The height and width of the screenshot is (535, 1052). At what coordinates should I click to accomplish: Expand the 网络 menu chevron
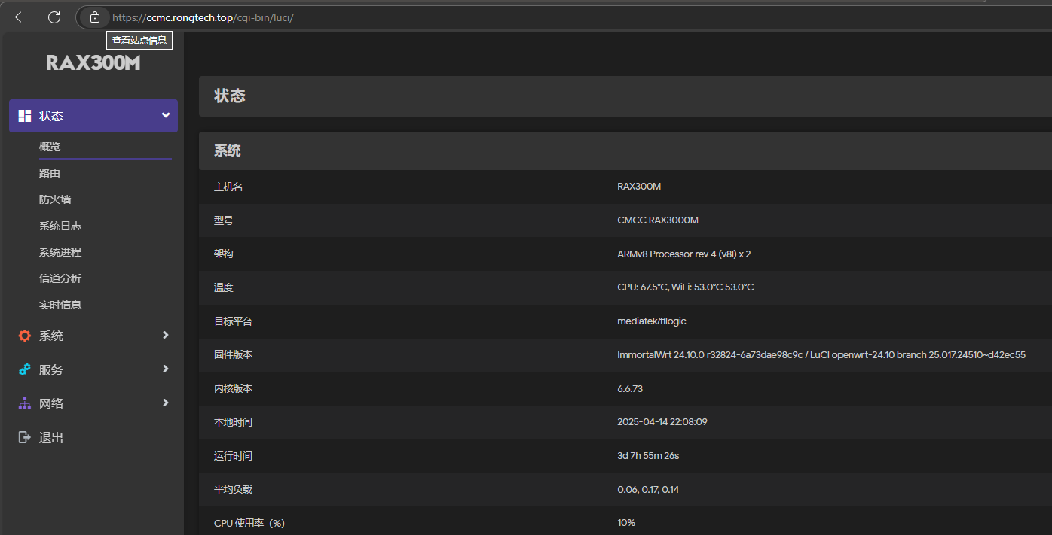pyautogui.click(x=166, y=403)
